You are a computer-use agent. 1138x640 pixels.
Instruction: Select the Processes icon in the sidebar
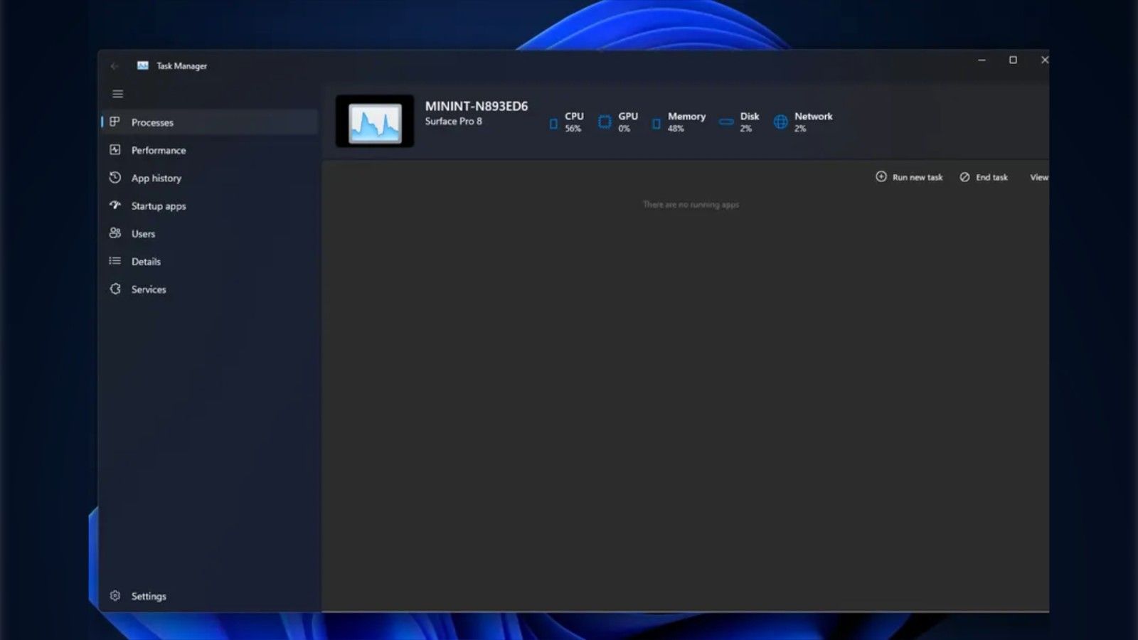[115, 122]
